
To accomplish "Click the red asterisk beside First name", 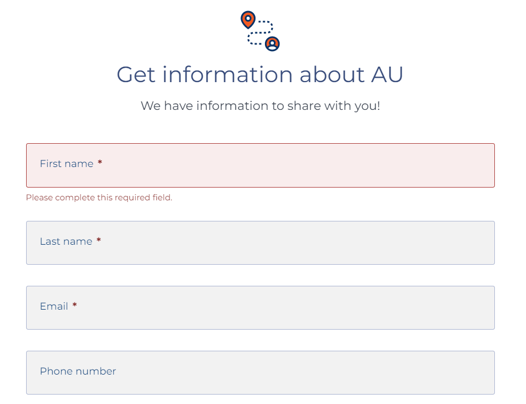I will pyautogui.click(x=100, y=163).
